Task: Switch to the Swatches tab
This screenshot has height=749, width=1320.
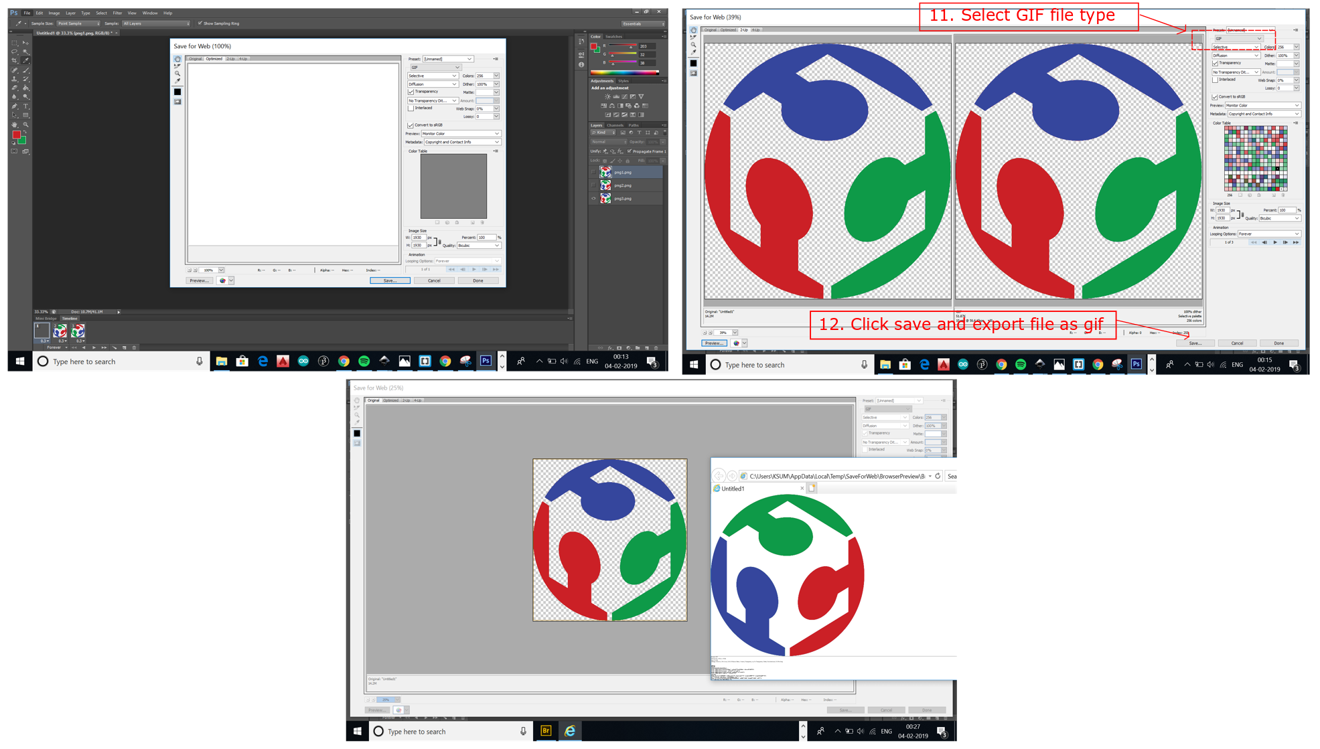Action: (x=613, y=37)
